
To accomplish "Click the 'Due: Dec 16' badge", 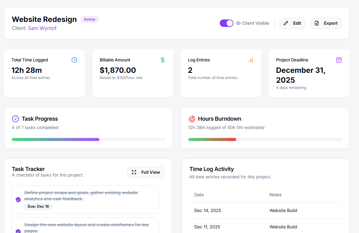I will 38,206.
